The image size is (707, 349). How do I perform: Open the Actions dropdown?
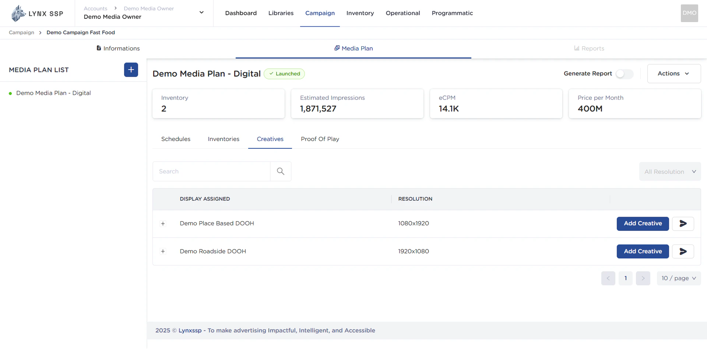click(x=673, y=74)
